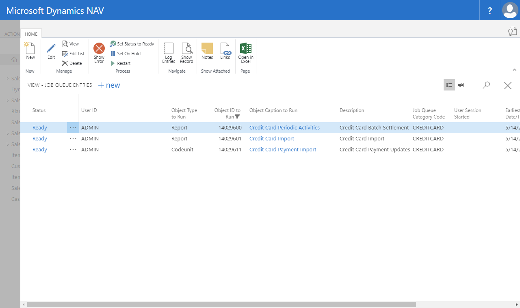Open the list in Excel

click(x=246, y=53)
